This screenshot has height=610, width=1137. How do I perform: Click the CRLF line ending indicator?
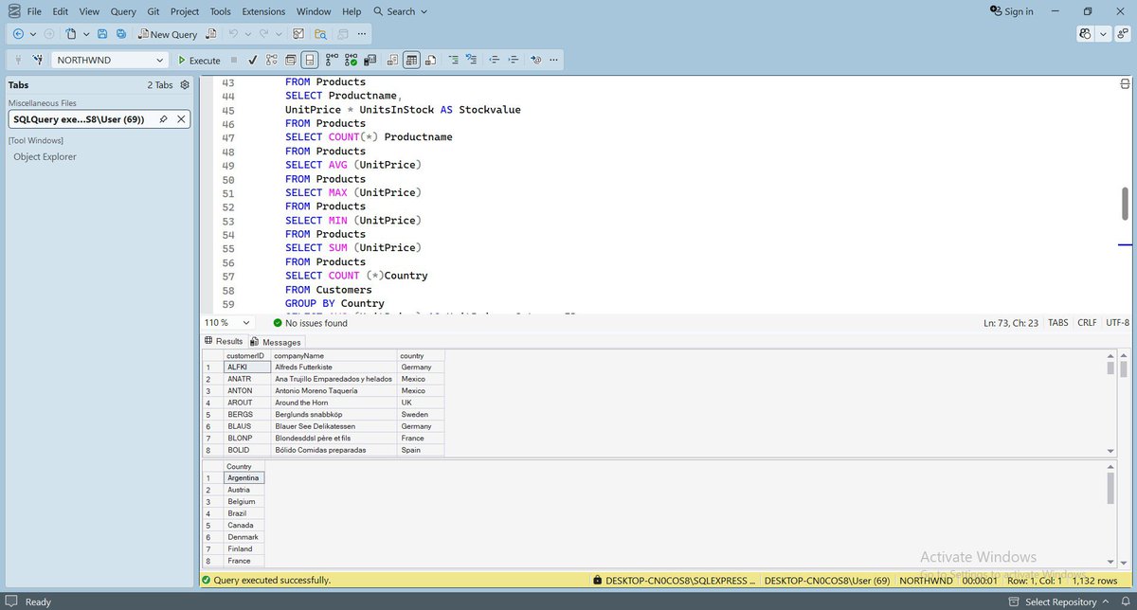click(x=1086, y=323)
